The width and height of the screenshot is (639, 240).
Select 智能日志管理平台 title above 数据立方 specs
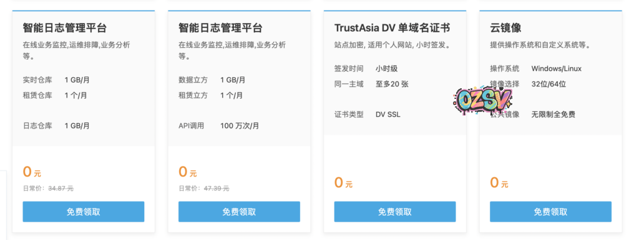coord(220,28)
